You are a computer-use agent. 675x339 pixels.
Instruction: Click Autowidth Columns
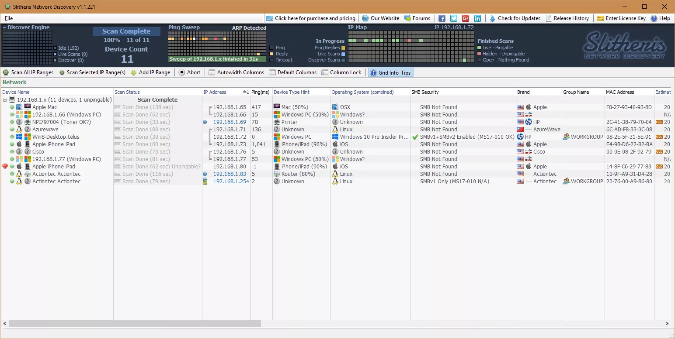coord(236,72)
